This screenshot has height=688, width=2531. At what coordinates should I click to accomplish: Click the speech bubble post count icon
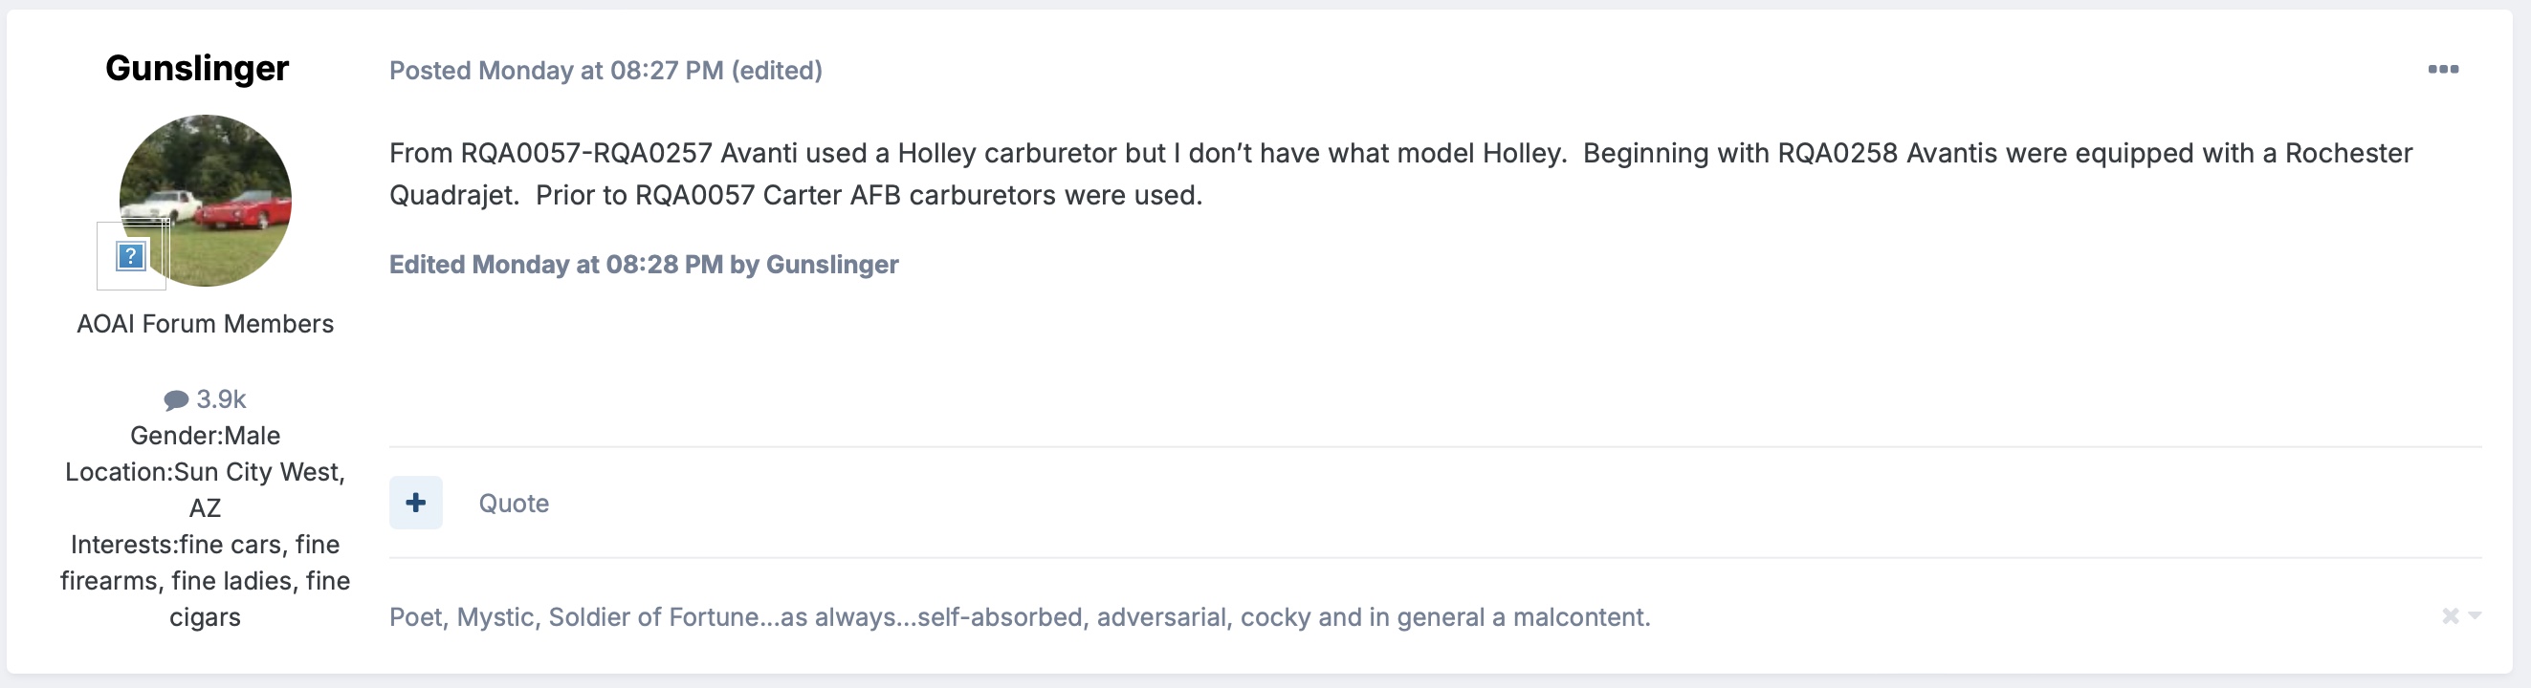(x=176, y=399)
